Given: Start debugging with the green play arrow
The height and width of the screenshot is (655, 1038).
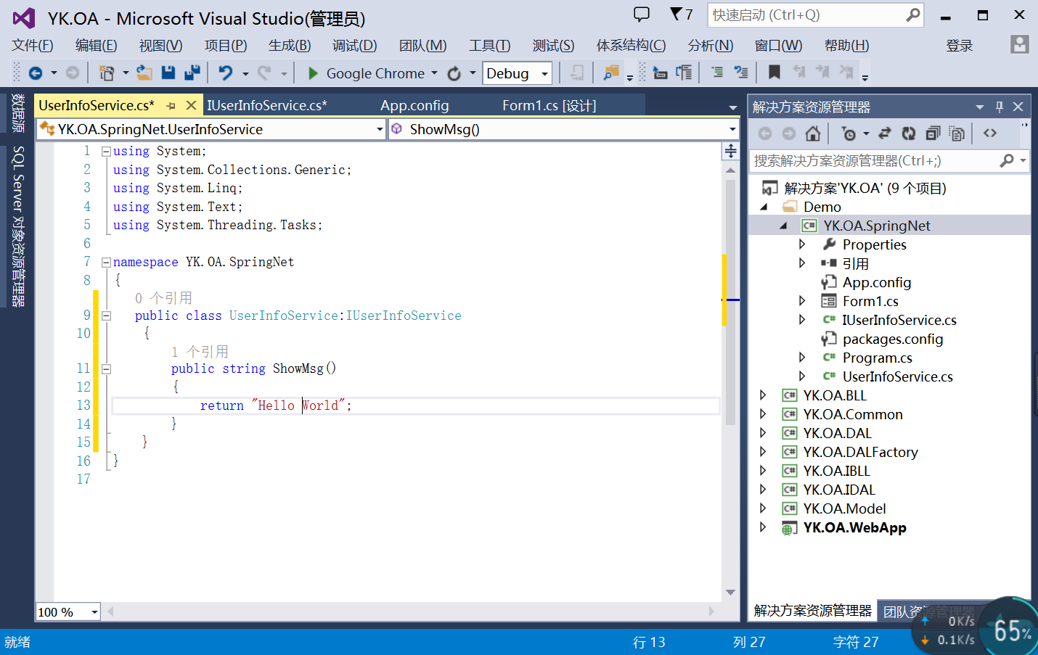Looking at the screenshot, I should pos(313,73).
